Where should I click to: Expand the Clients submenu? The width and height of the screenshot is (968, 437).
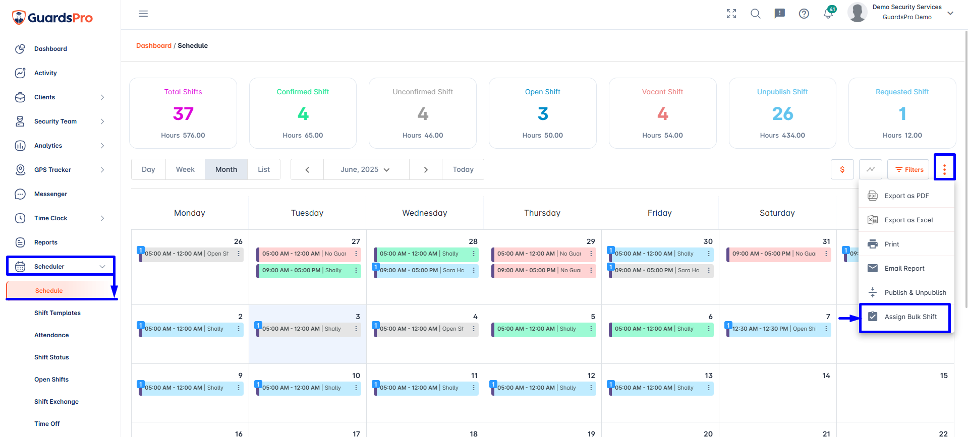point(102,97)
